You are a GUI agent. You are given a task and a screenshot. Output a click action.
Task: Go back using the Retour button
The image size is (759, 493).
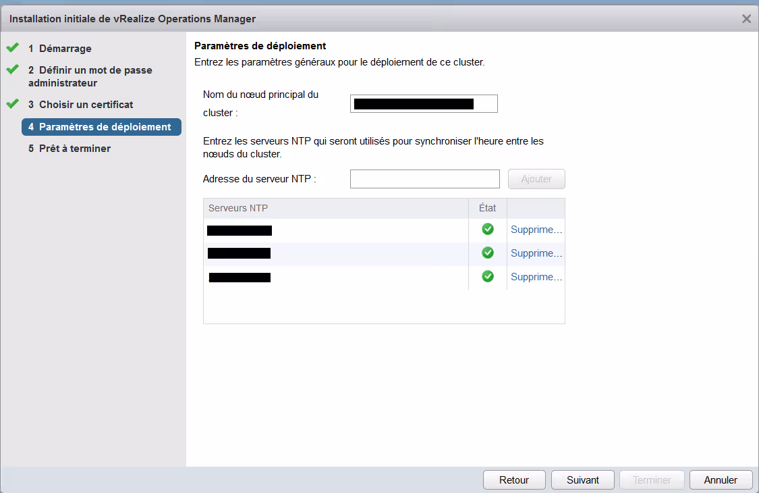click(x=514, y=480)
